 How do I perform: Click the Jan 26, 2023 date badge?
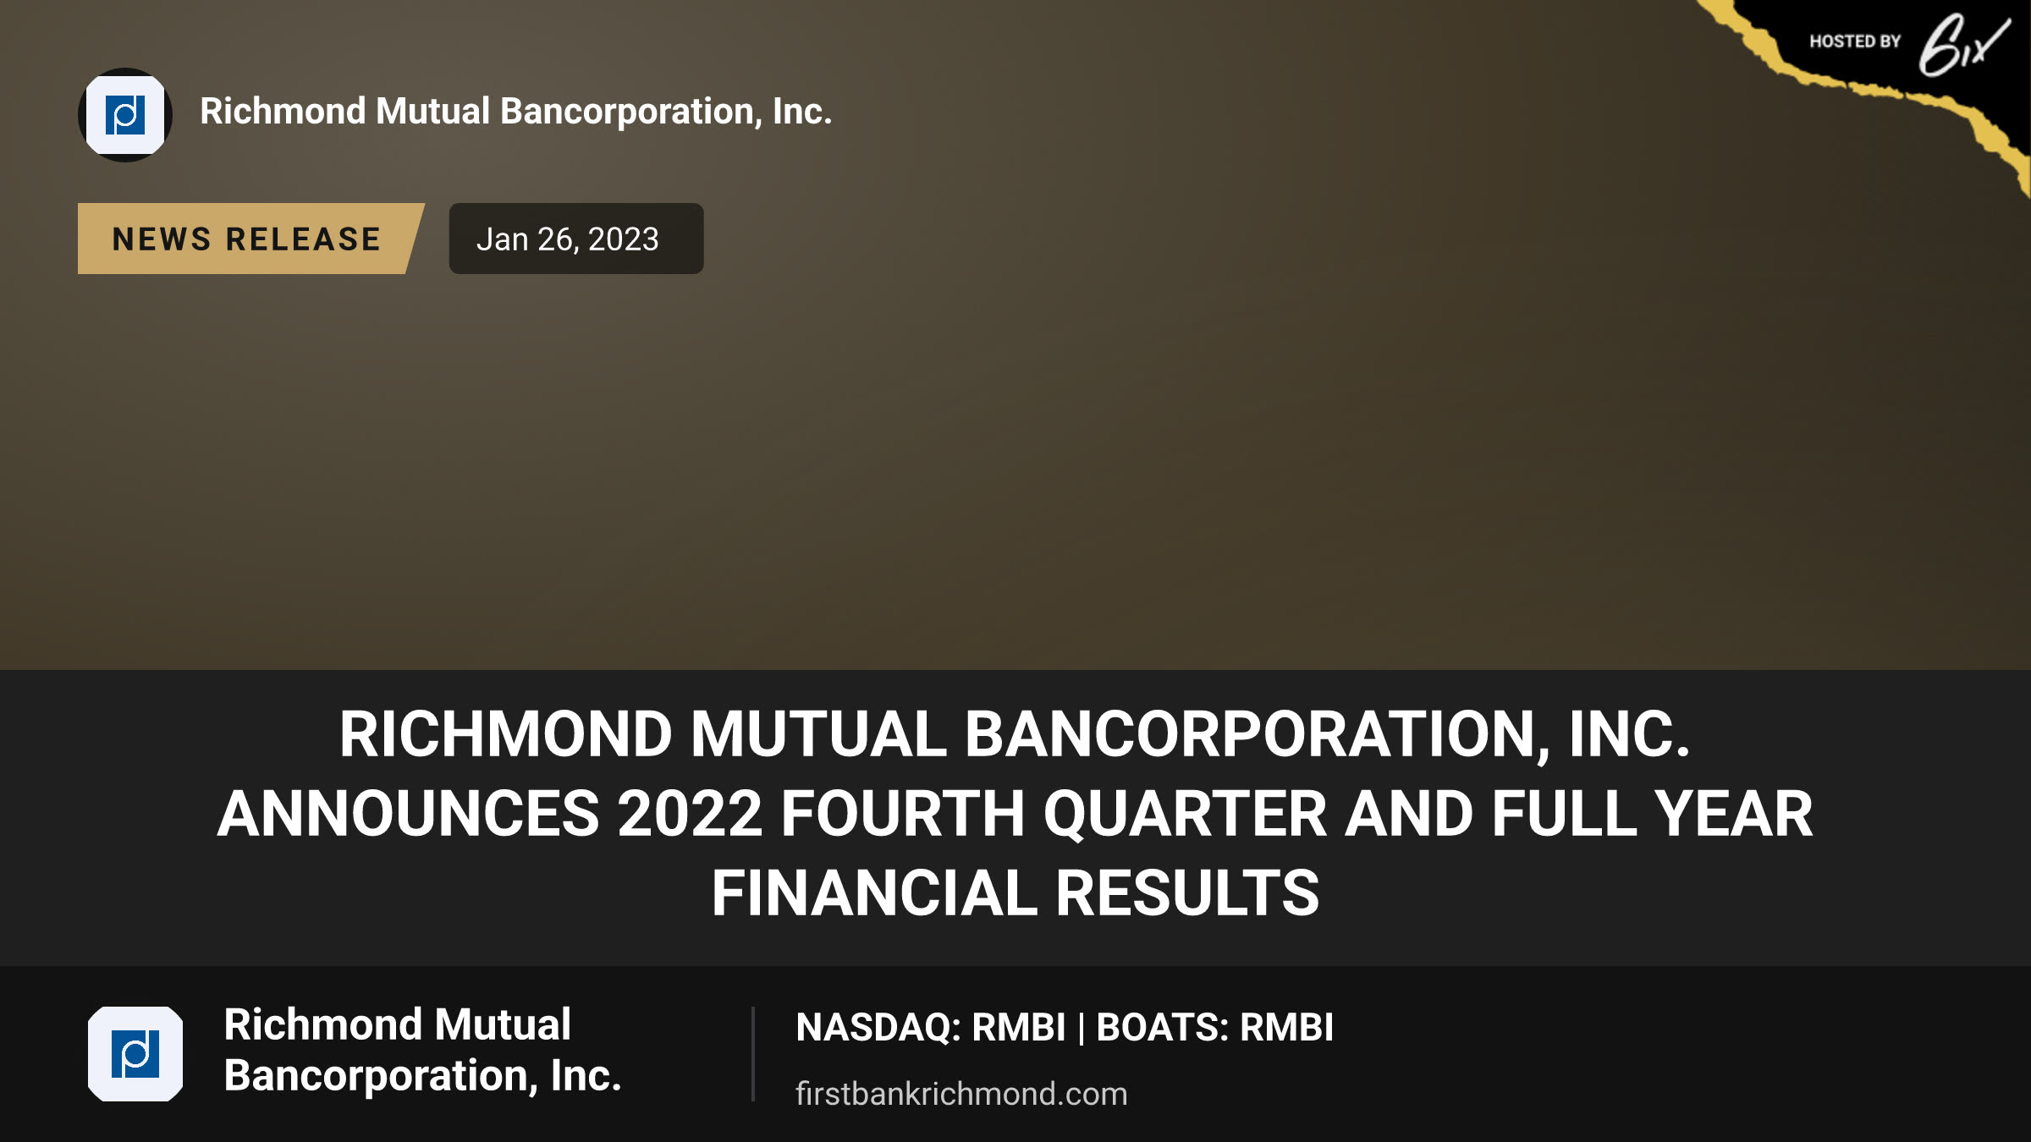pos(576,239)
